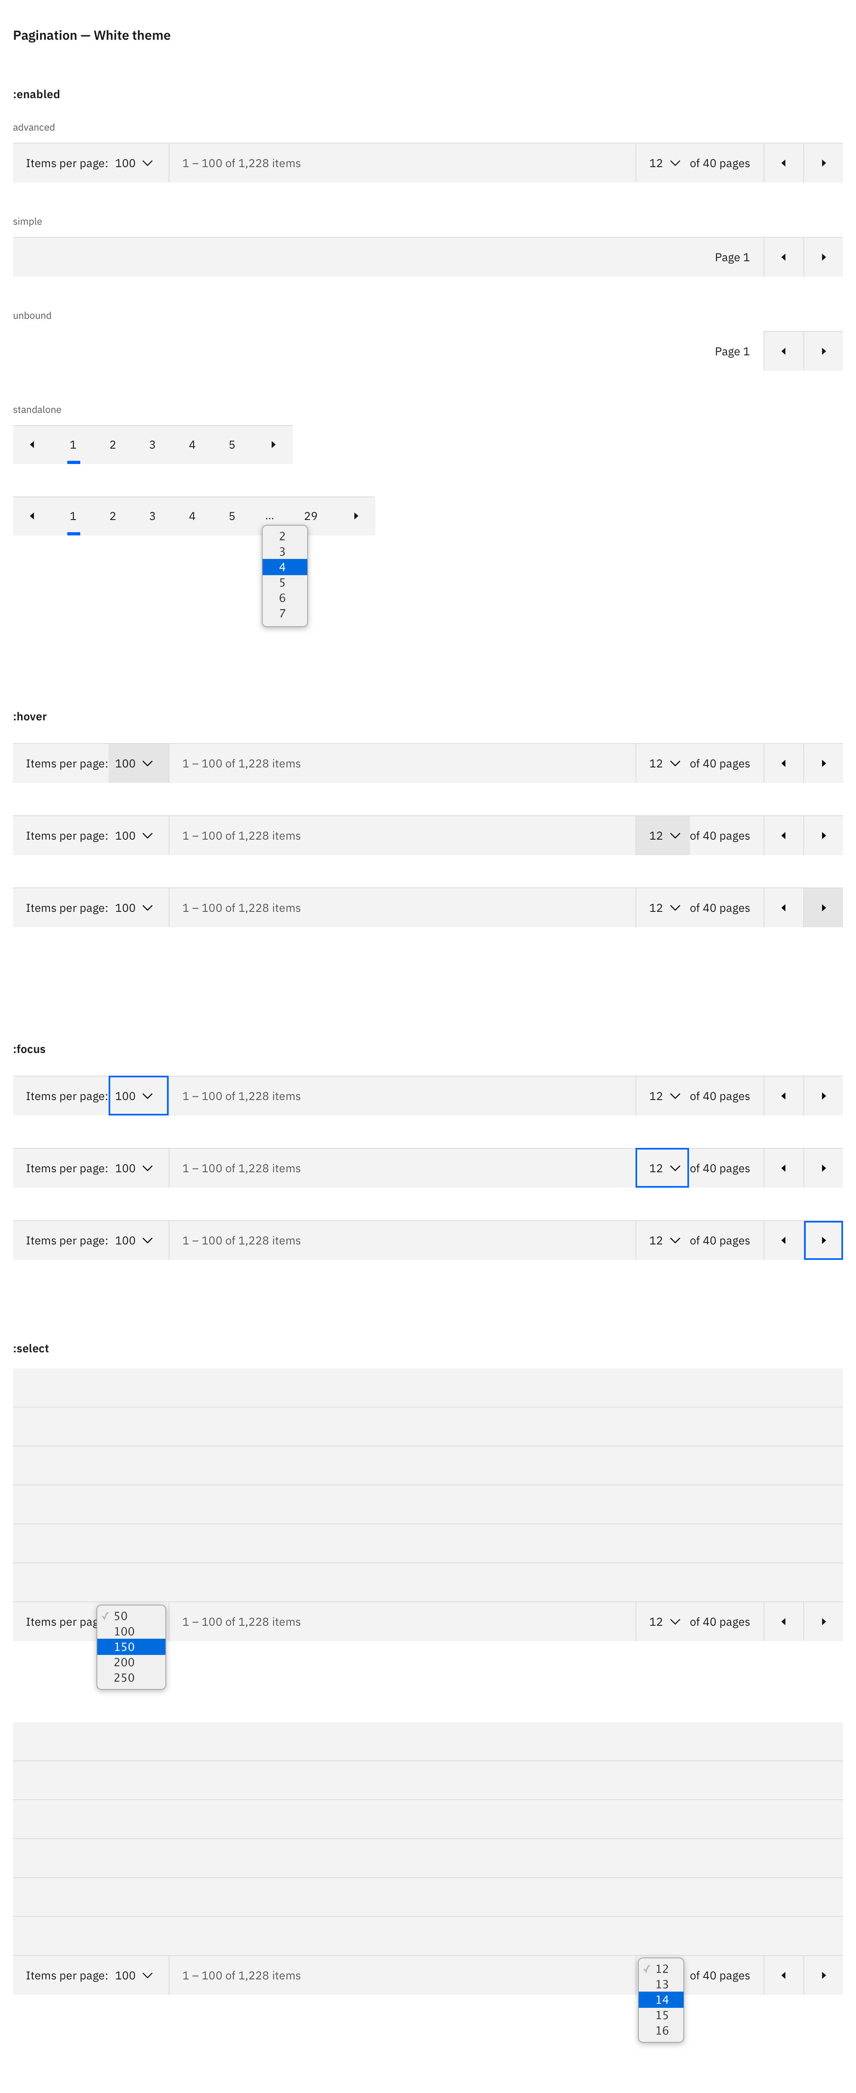This screenshot has height=2093, width=856.
Task: Expand the overflow ellipsis in standalone pagination
Action: (270, 516)
